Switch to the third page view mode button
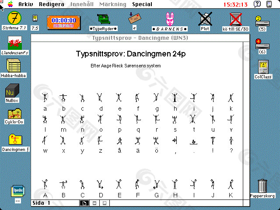The height and width of the screenshot is (210, 280). click(x=104, y=203)
